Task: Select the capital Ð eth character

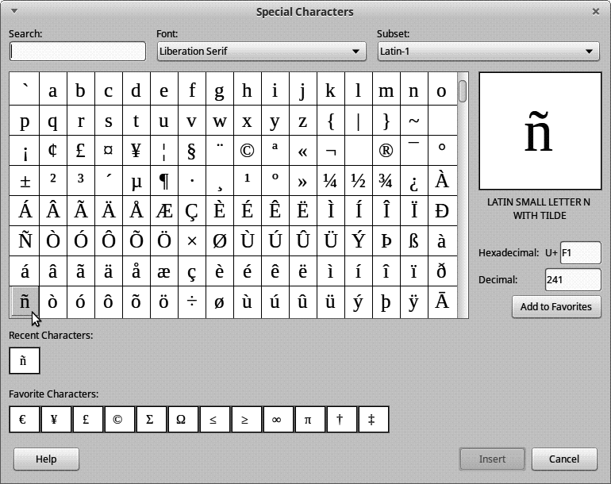Action: pos(441,211)
